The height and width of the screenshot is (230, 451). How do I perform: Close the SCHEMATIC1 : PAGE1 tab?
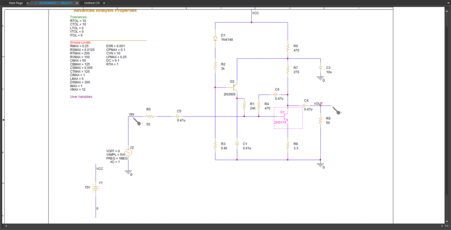(77, 3)
